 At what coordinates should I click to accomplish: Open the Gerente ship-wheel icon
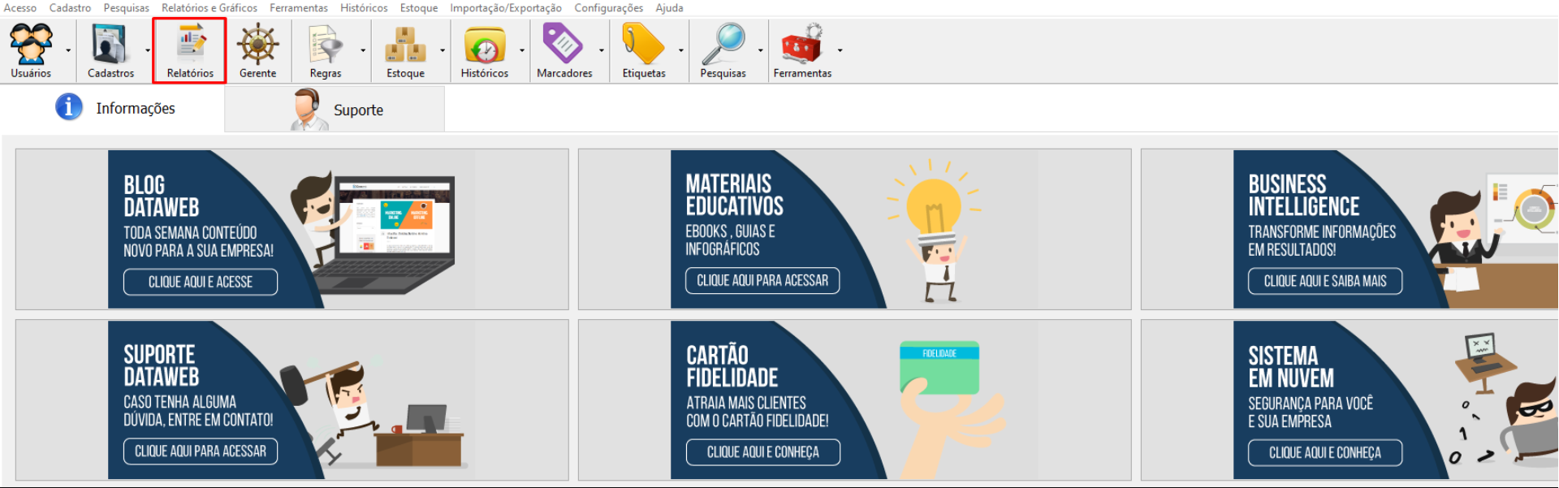click(257, 45)
